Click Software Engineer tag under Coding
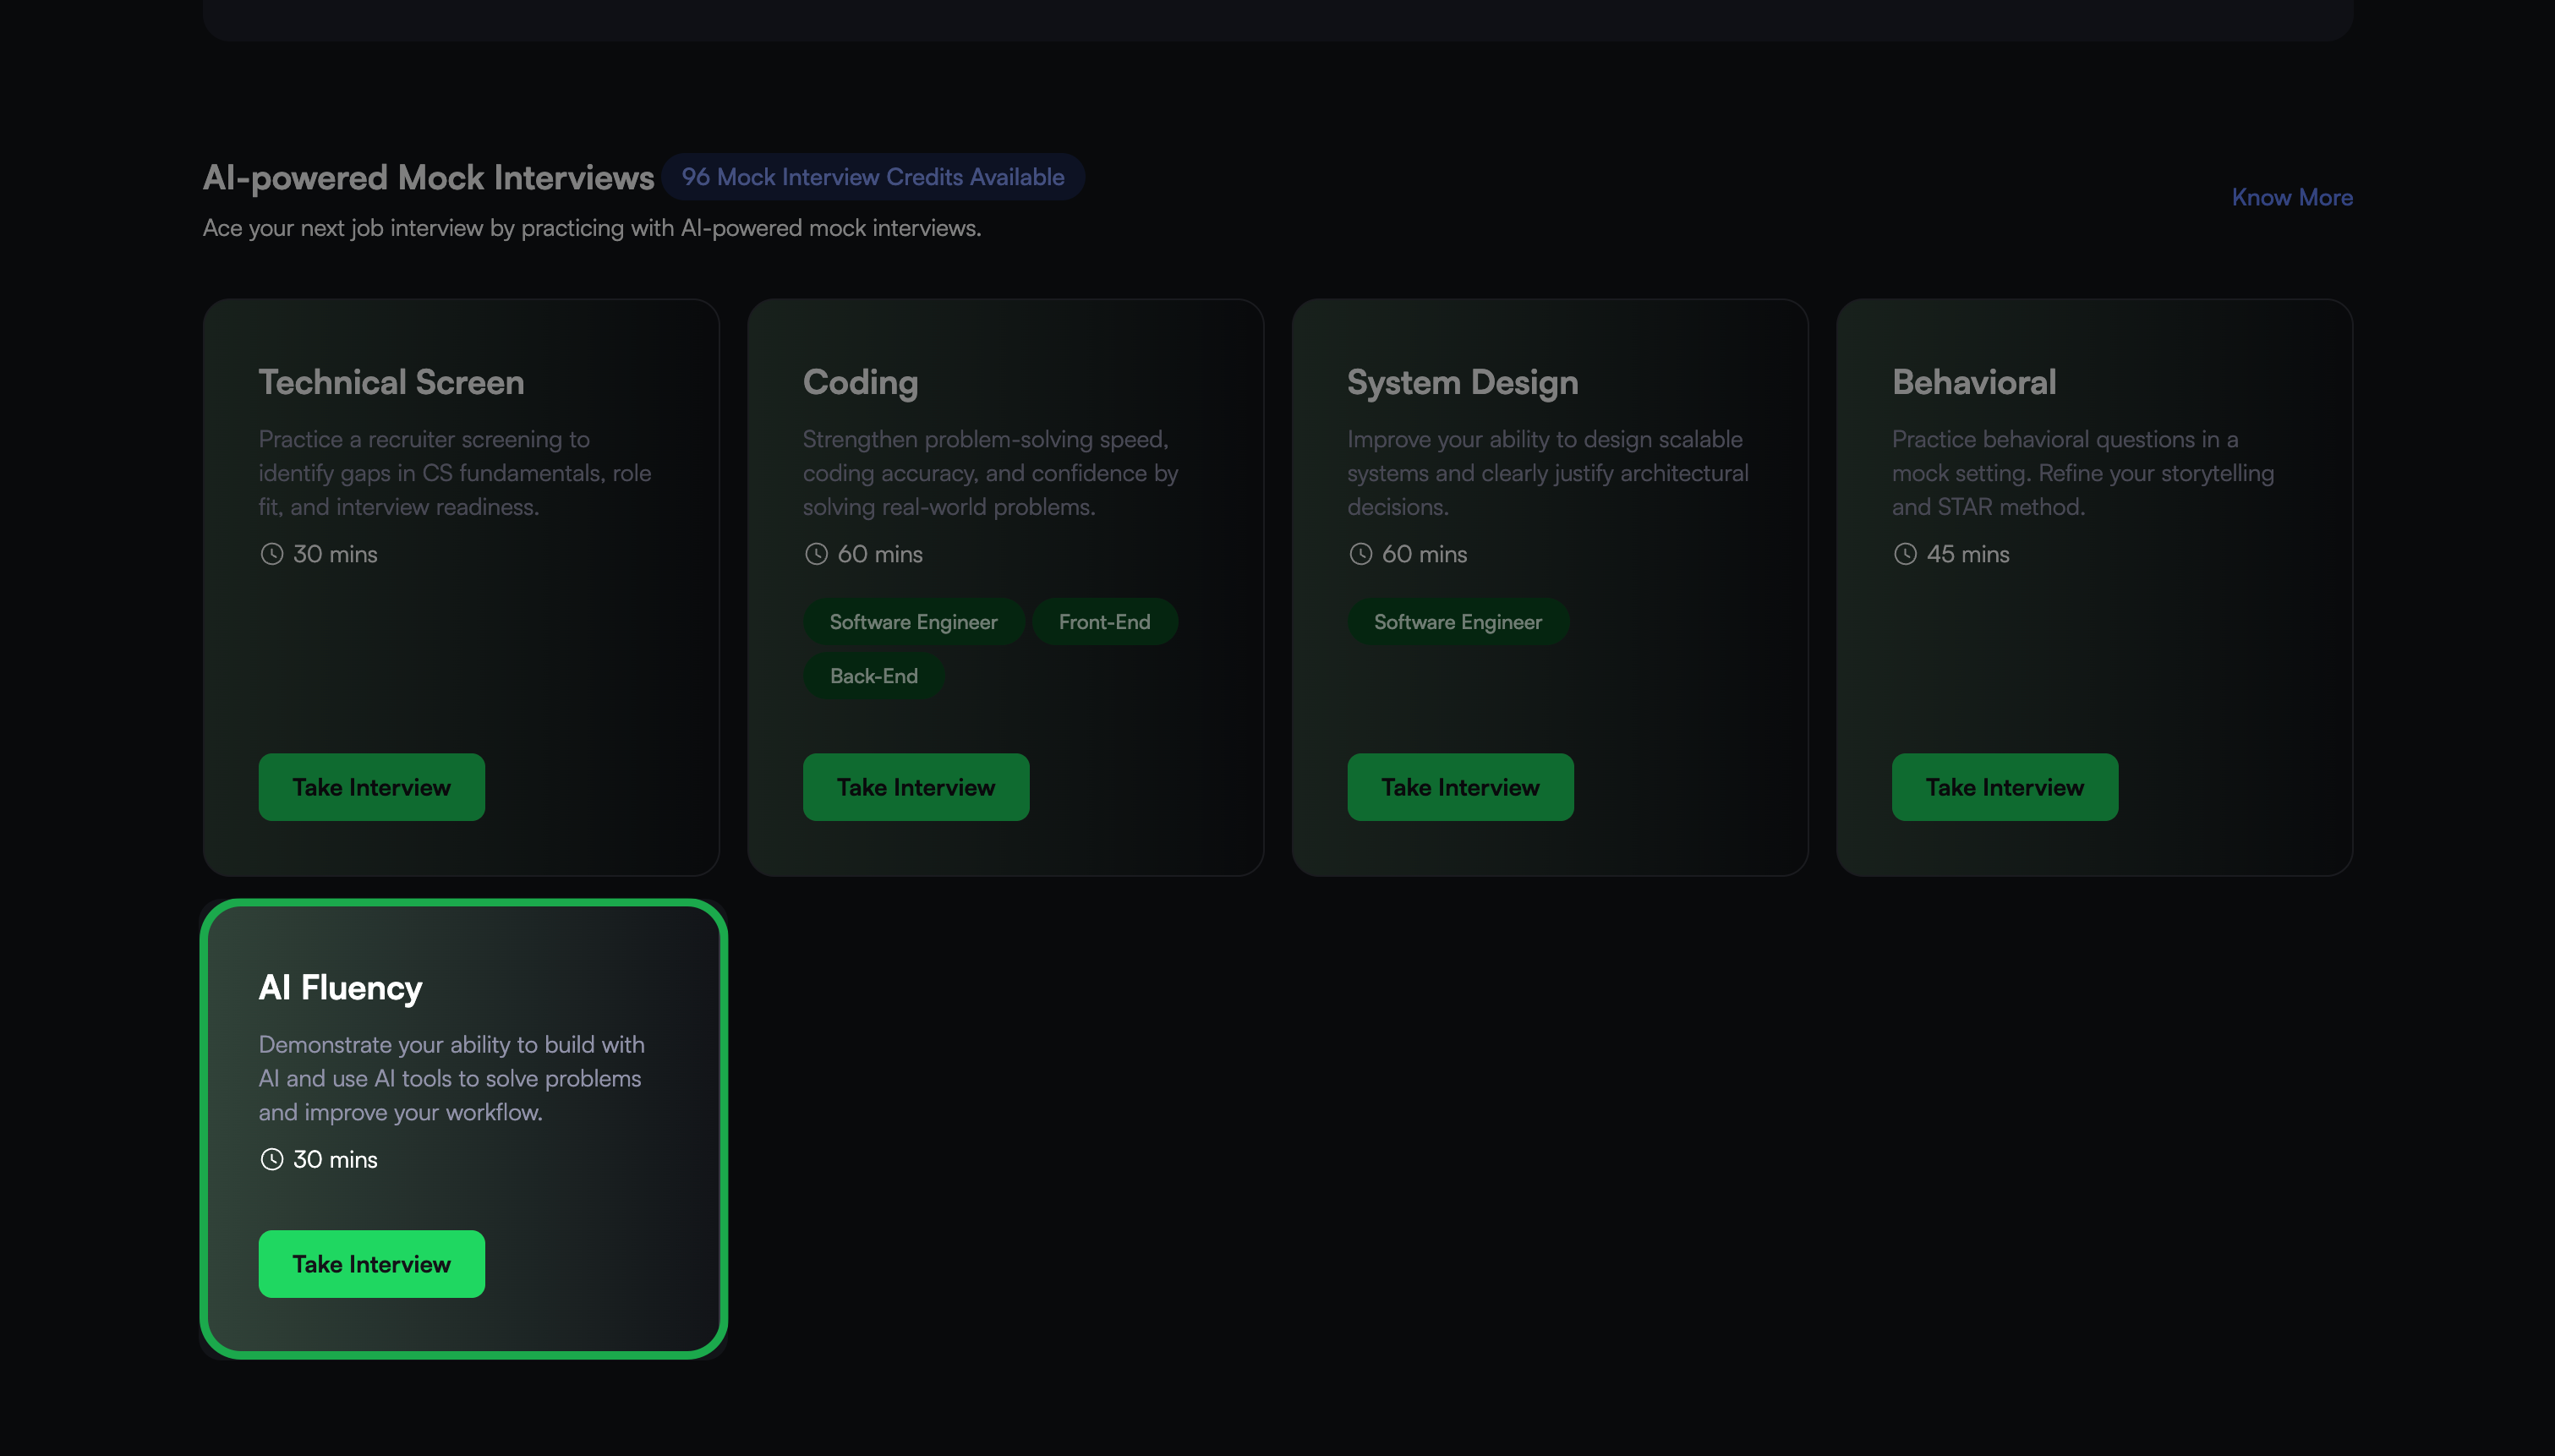The height and width of the screenshot is (1456, 2555). [x=912, y=622]
